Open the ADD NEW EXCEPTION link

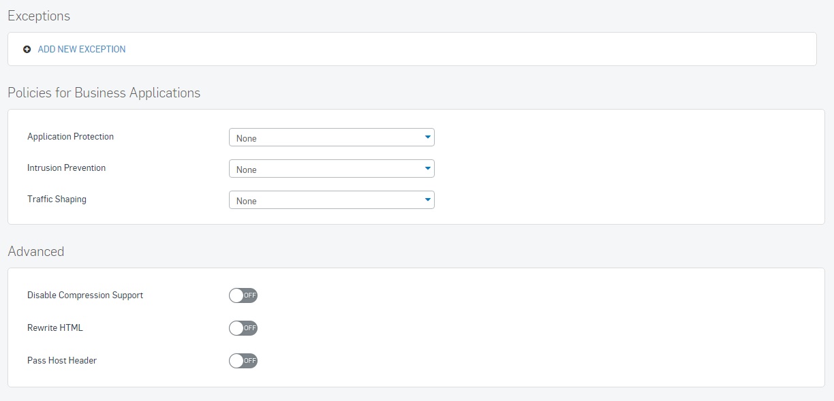tap(82, 50)
